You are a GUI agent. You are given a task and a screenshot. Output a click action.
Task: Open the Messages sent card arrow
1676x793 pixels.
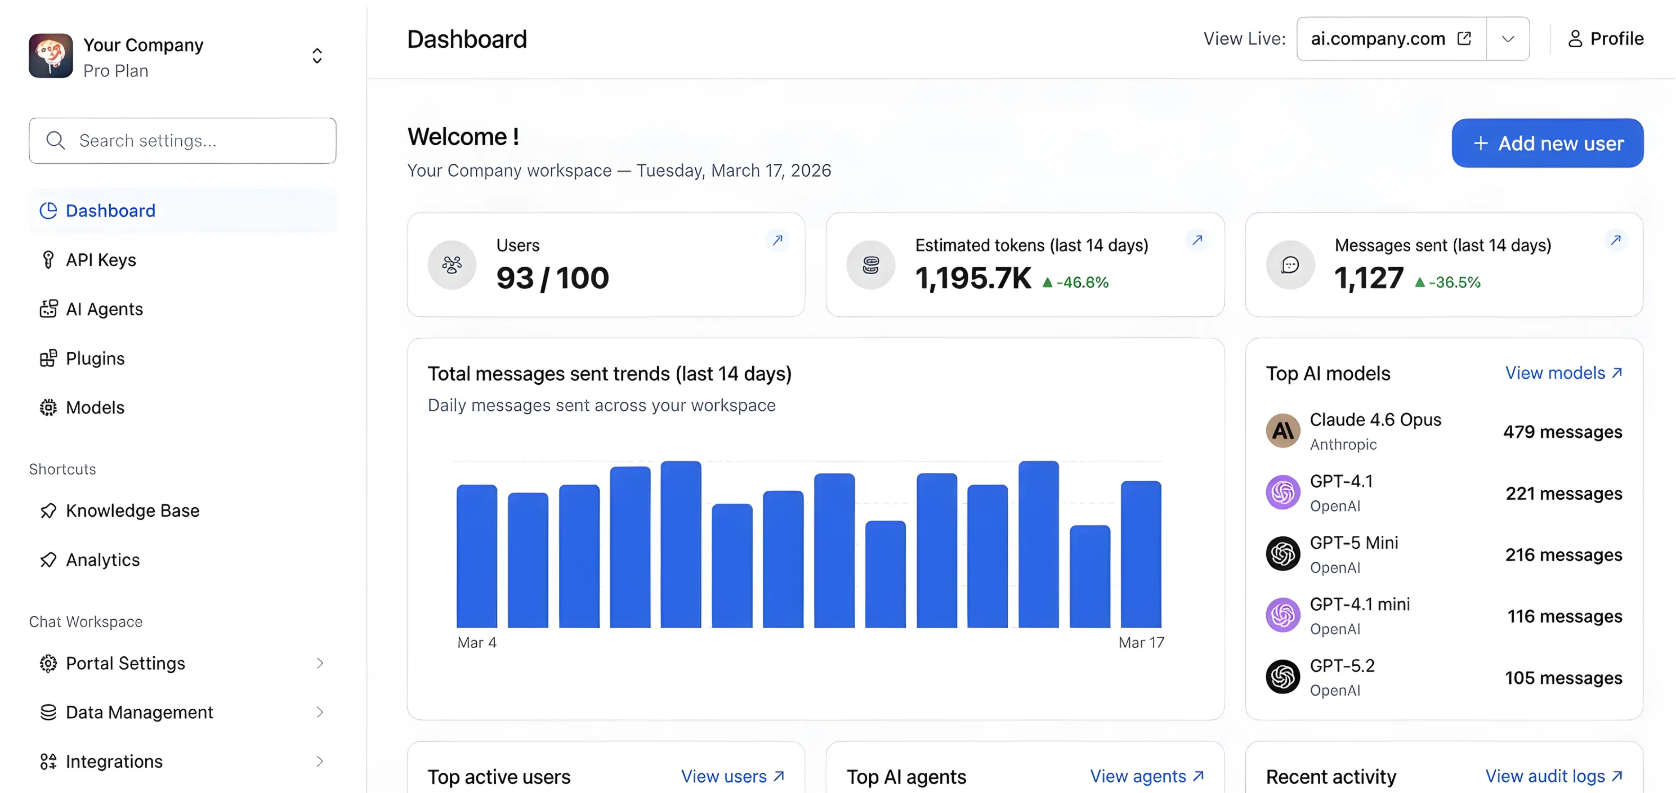[x=1616, y=240]
